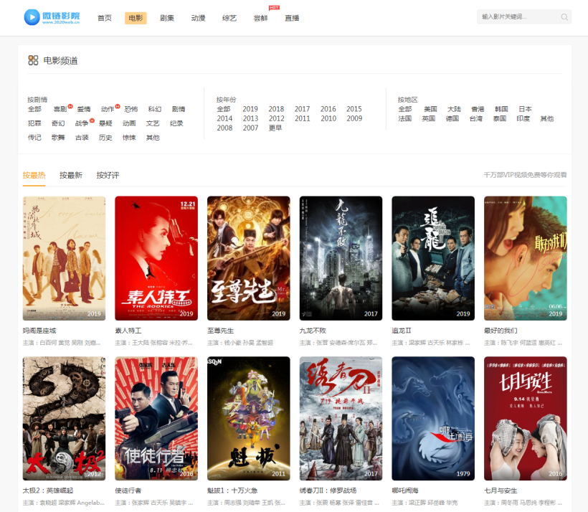
Task: Filter by 科幻 genre
Action: coord(154,110)
